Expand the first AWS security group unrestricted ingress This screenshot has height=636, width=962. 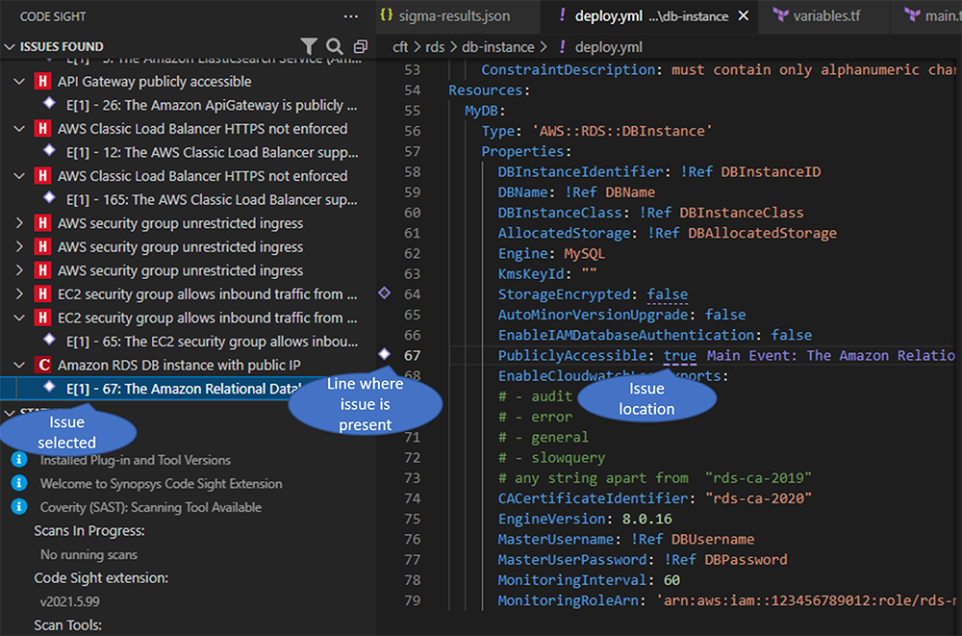pos(20,223)
